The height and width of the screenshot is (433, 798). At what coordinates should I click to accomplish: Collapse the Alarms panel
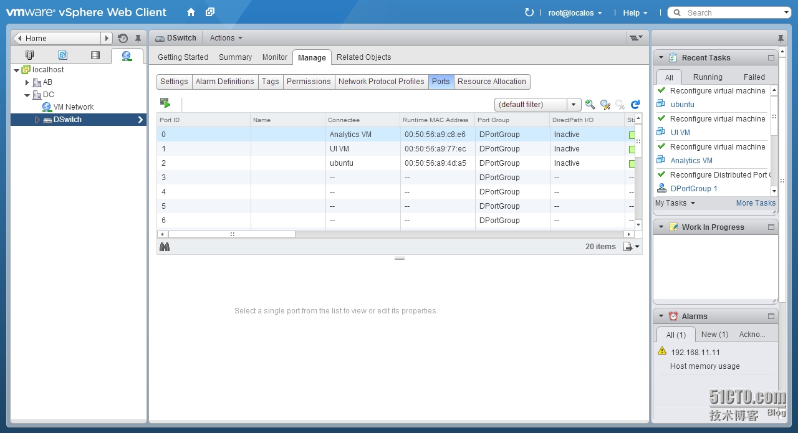661,316
